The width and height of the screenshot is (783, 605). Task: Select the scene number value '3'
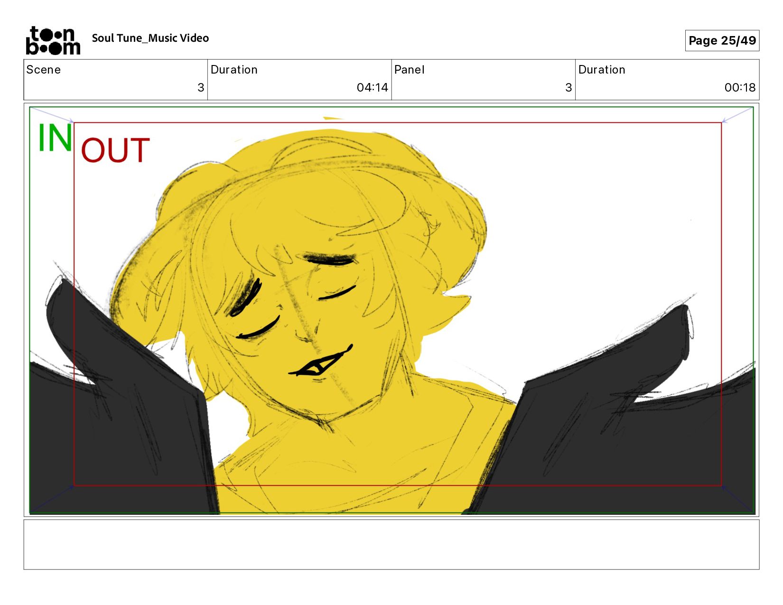point(201,87)
